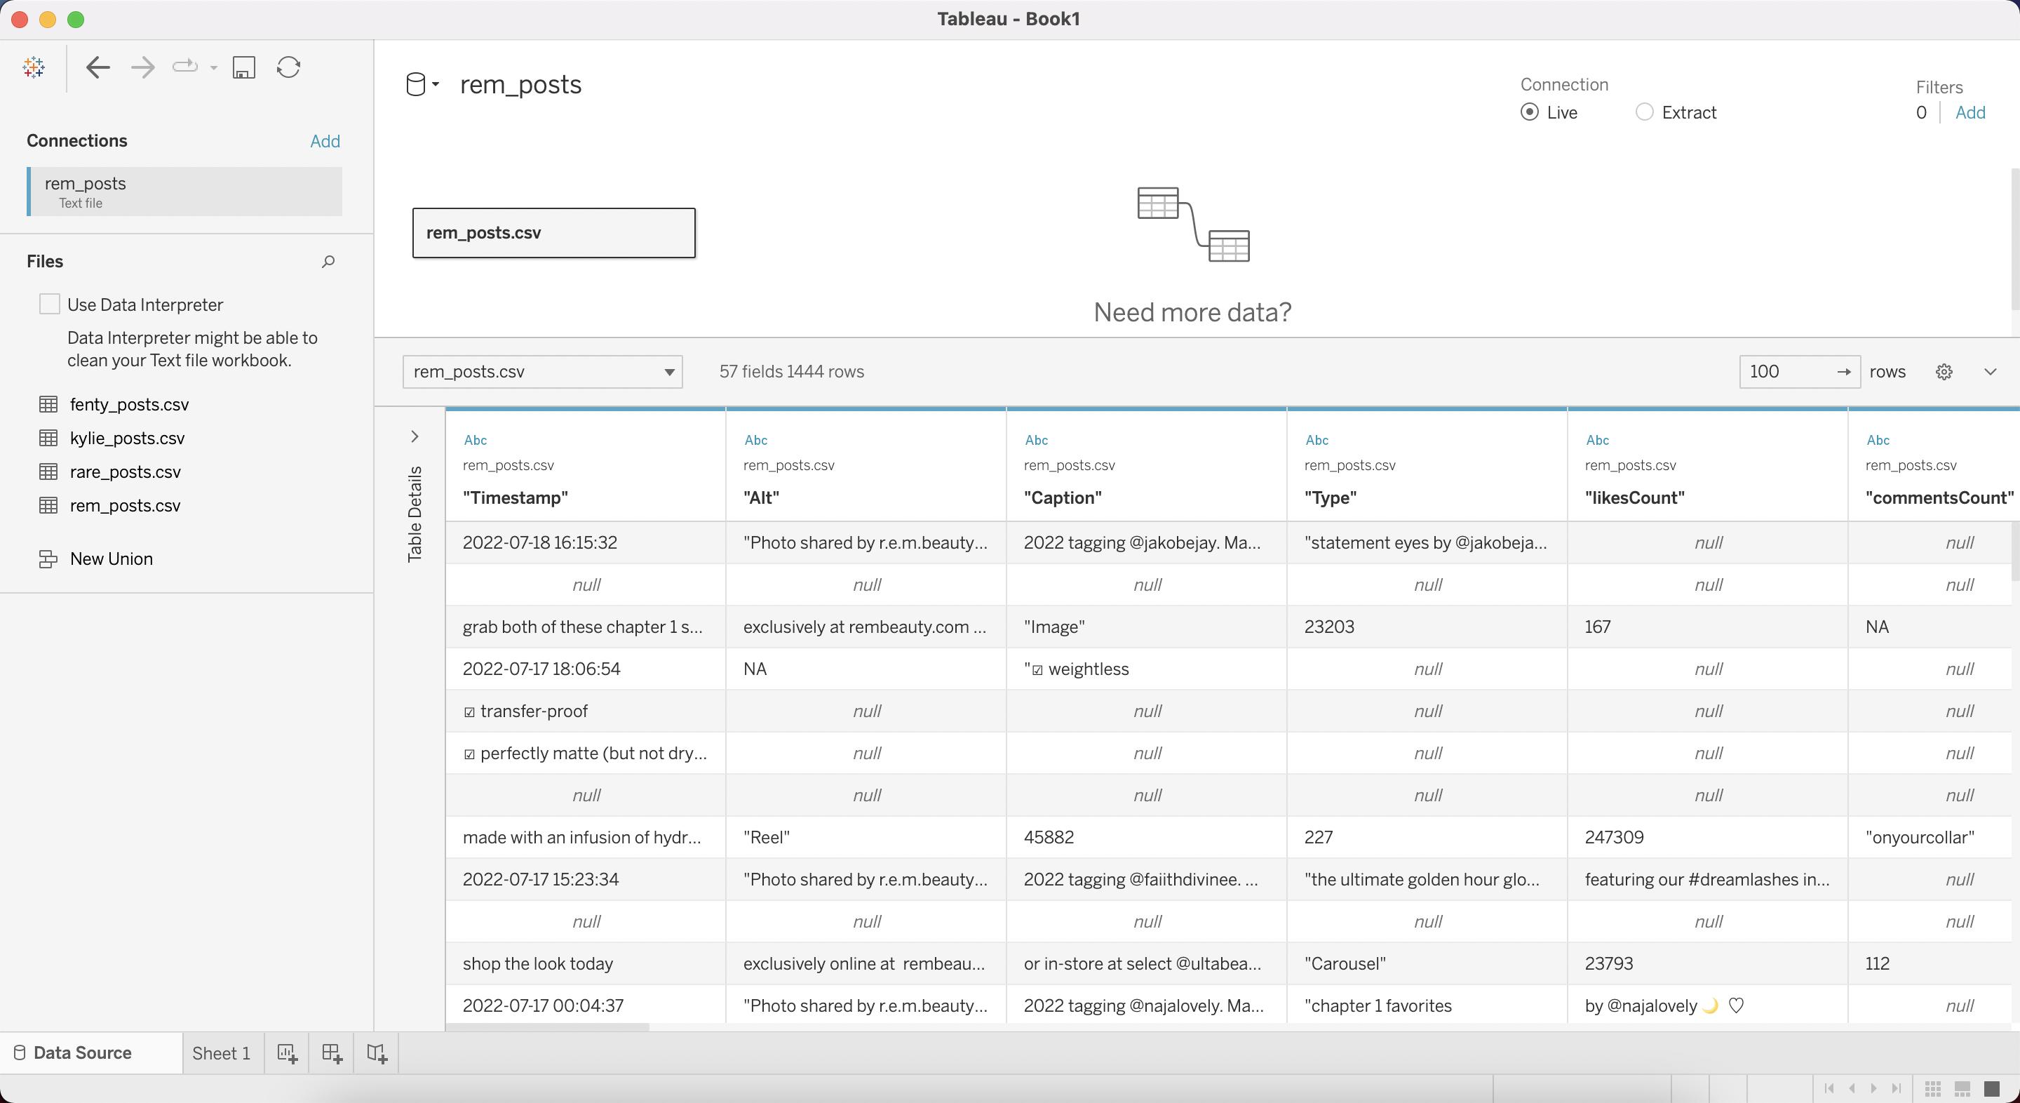Click the kylie_posts.csv table icon
This screenshot has height=1103, width=2020.
click(x=48, y=438)
